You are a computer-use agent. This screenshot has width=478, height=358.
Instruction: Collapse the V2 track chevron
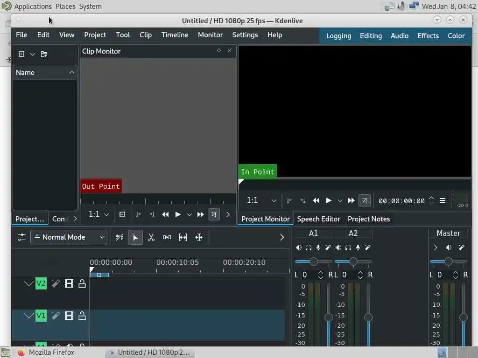tap(28, 284)
